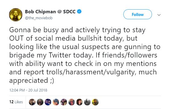Open the first liker's avatar
Image resolution: width=171 pixels, height=109 pixels.
pos(32,102)
